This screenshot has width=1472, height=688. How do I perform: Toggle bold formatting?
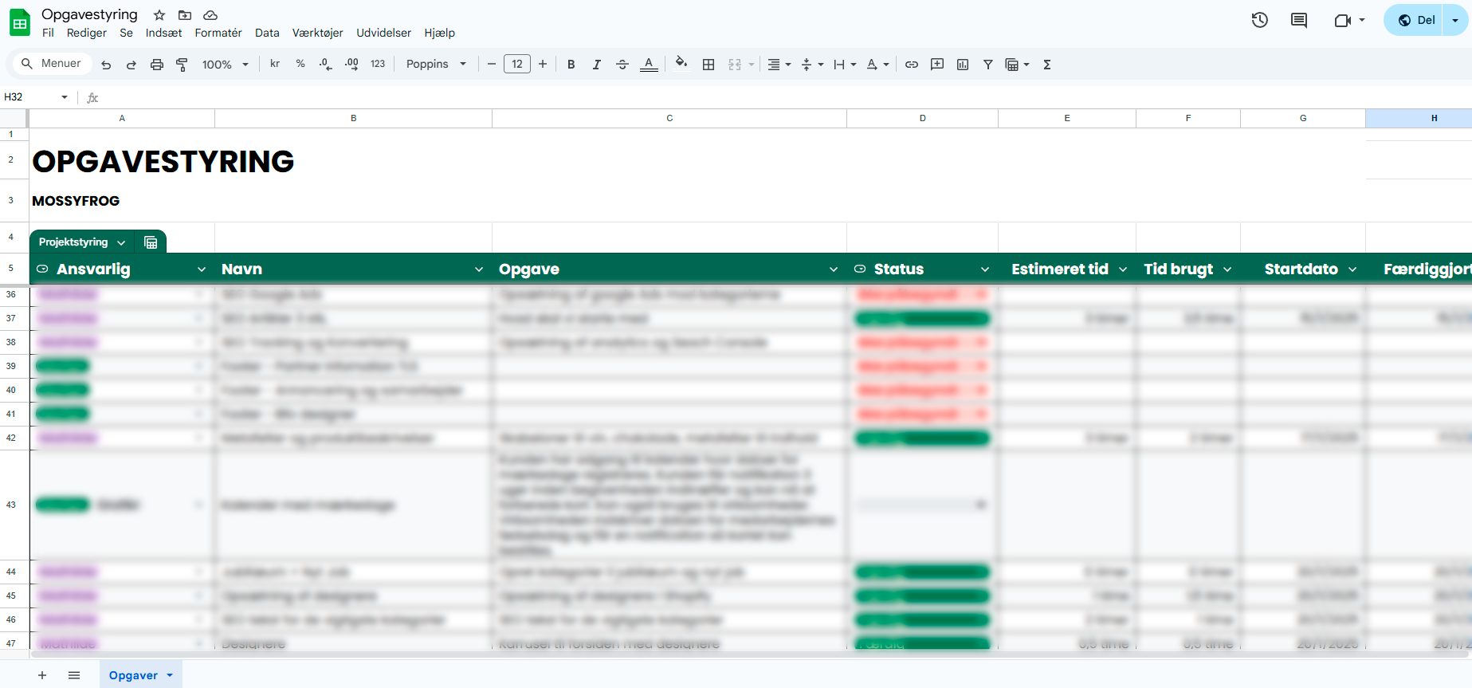571,65
